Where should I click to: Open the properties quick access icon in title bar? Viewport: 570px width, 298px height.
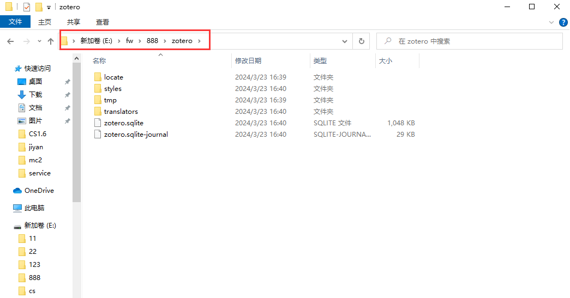click(x=27, y=7)
